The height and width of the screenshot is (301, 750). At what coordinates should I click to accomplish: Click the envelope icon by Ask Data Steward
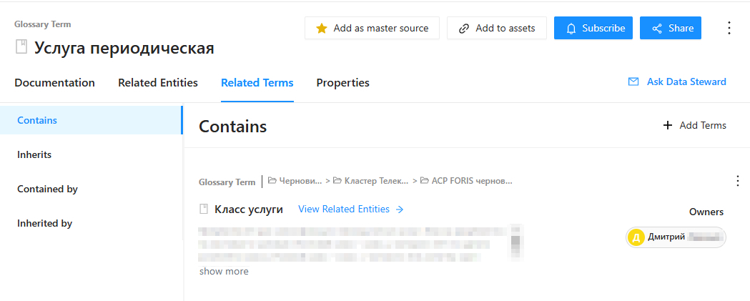pyautogui.click(x=633, y=82)
